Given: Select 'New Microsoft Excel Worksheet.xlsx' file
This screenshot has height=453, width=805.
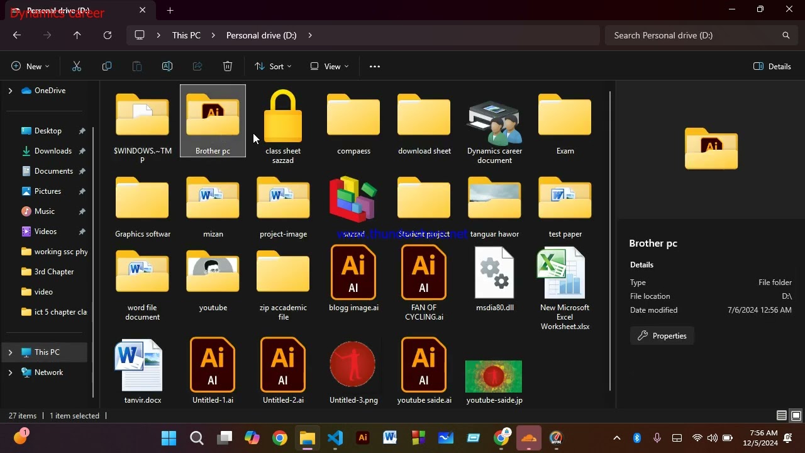Looking at the screenshot, I should point(565,288).
